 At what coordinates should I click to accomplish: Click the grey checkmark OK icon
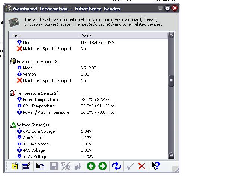(130, 166)
